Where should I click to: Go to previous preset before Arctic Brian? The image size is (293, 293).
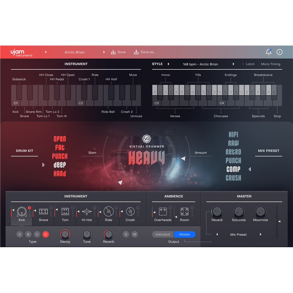(45, 52)
